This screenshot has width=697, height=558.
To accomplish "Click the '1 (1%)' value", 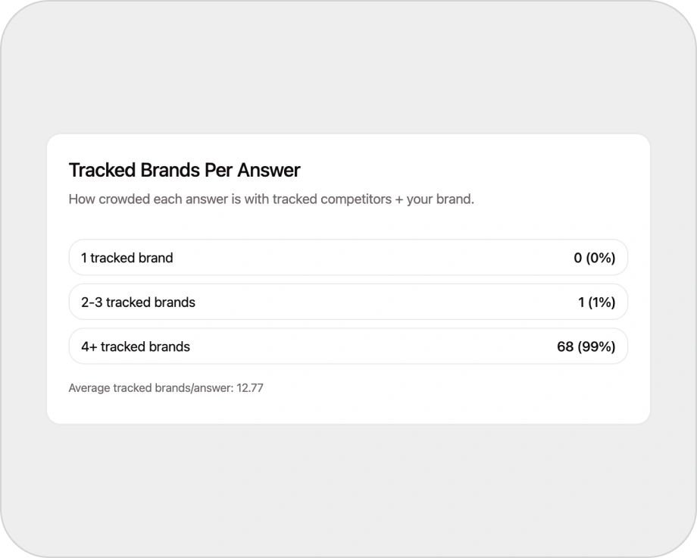I will (x=597, y=302).
